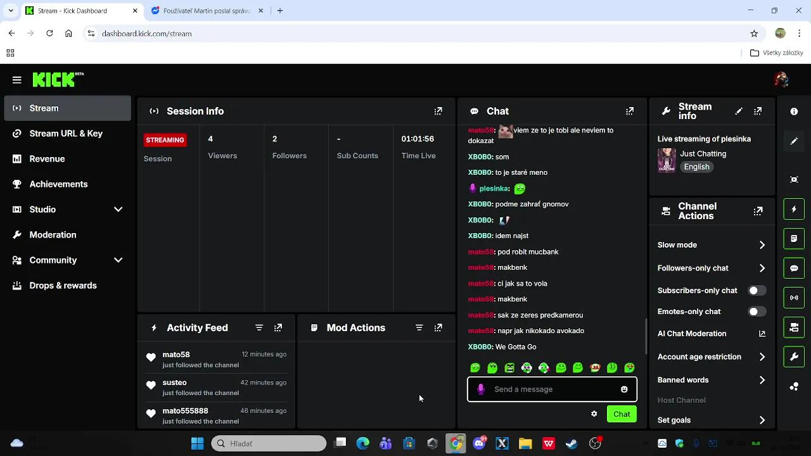Pop out the Channel Actions panel
This screenshot has height=456, width=811.
[758, 211]
